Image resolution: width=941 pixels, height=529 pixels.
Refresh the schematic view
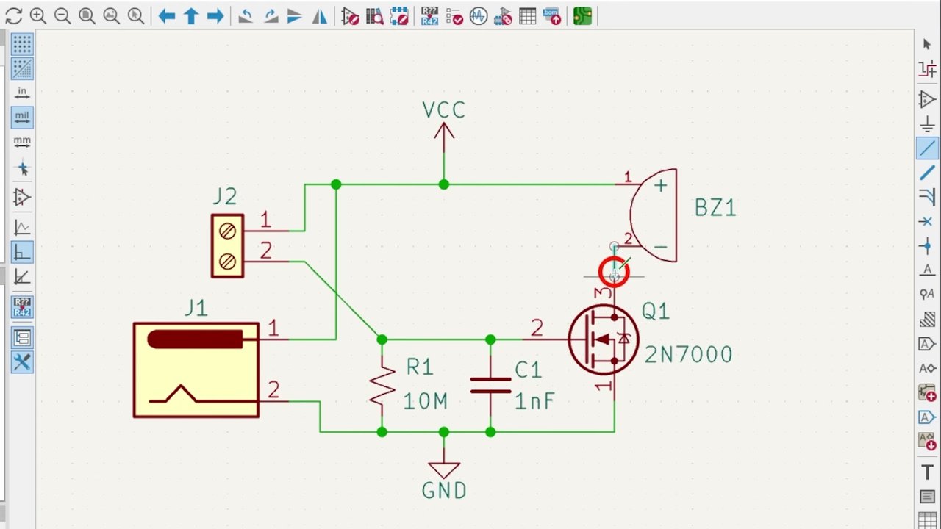[13, 16]
